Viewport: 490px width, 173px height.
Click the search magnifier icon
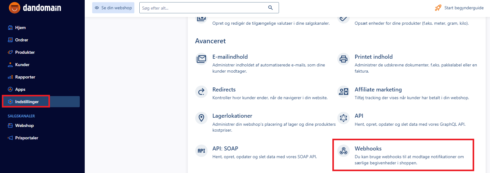coord(271,8)
